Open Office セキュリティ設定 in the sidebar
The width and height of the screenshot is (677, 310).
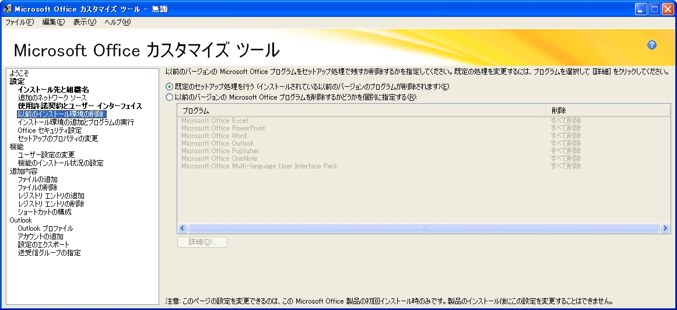50,131
